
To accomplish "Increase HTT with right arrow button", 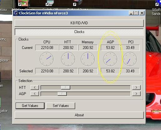I will [x=136, y=88].
